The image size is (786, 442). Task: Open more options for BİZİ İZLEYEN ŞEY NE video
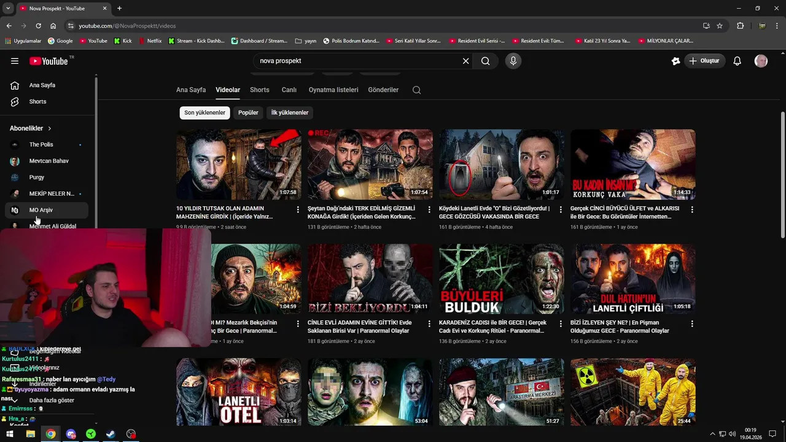click(x=692, y=324)
